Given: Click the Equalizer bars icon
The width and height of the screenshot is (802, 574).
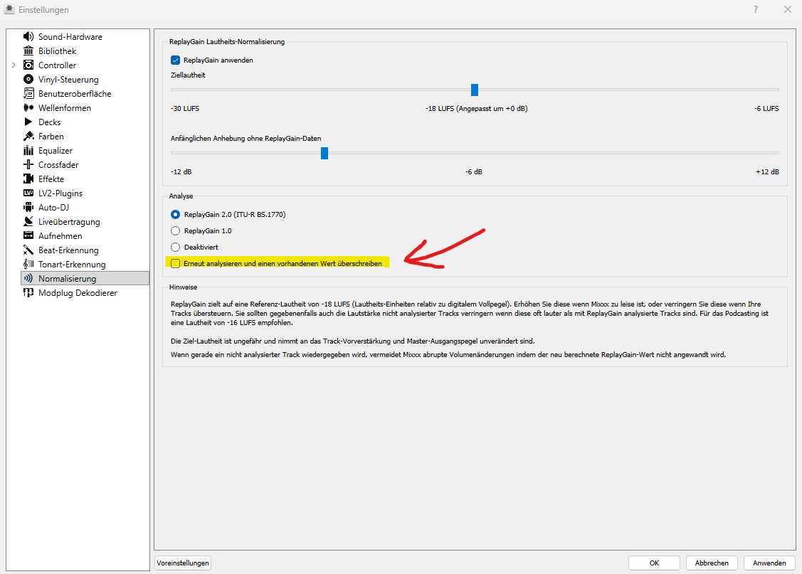Looking at the screenshot, I should pyautogui.click(x=28, y=151).
